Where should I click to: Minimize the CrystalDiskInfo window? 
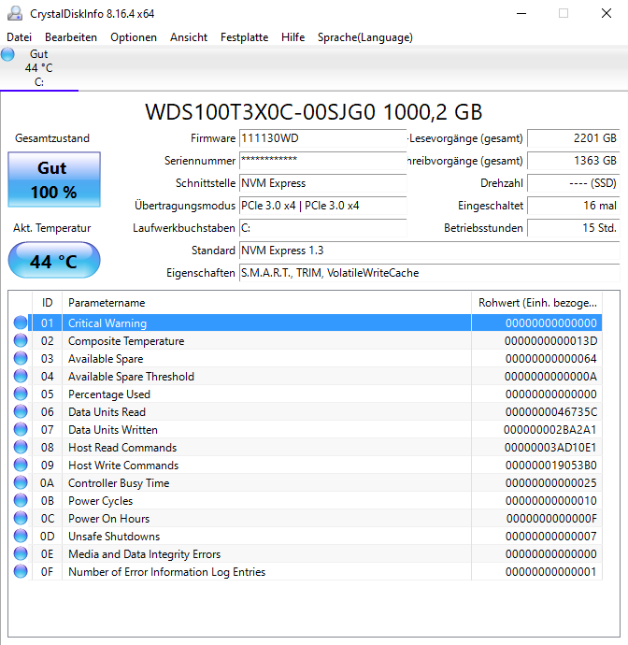pos(521,14)
